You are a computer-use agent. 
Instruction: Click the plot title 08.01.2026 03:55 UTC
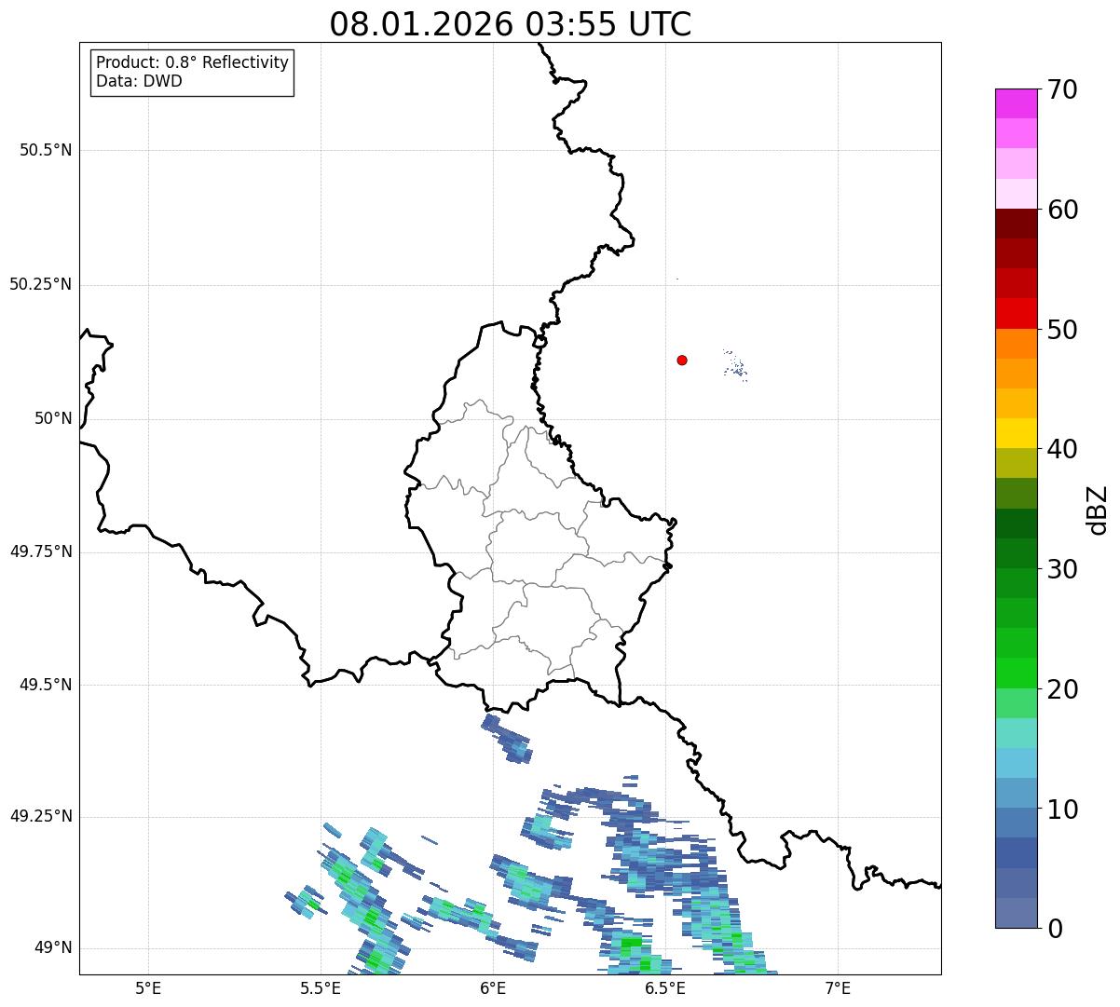(x=511, y=24)
